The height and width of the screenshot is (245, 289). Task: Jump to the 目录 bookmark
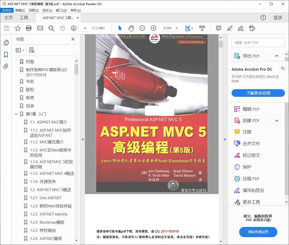point(30,106)
